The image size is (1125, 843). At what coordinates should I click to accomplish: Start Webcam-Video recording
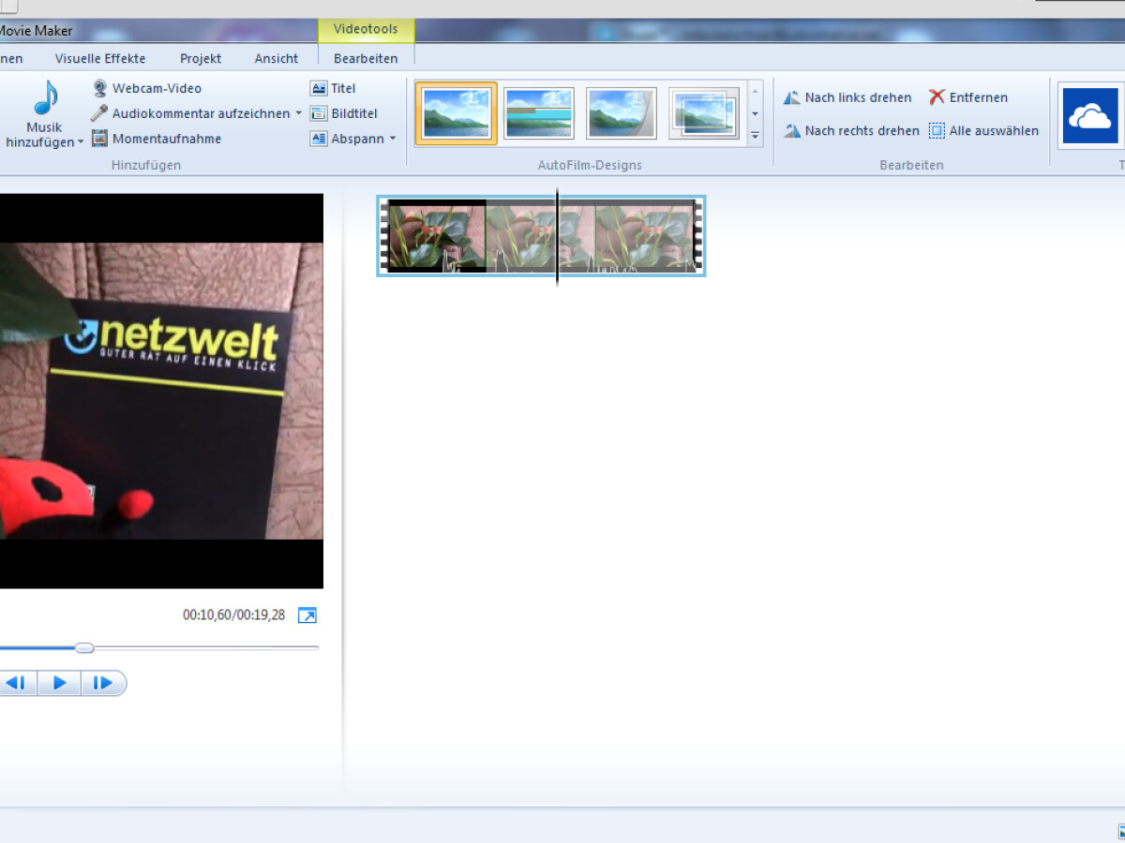coord(156,88)
